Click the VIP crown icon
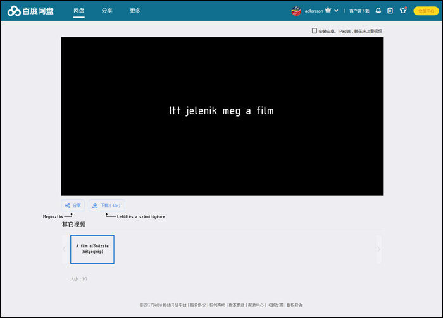Image resolution: width=443 pixels, height=318 pixels. (x=328, y=10)
